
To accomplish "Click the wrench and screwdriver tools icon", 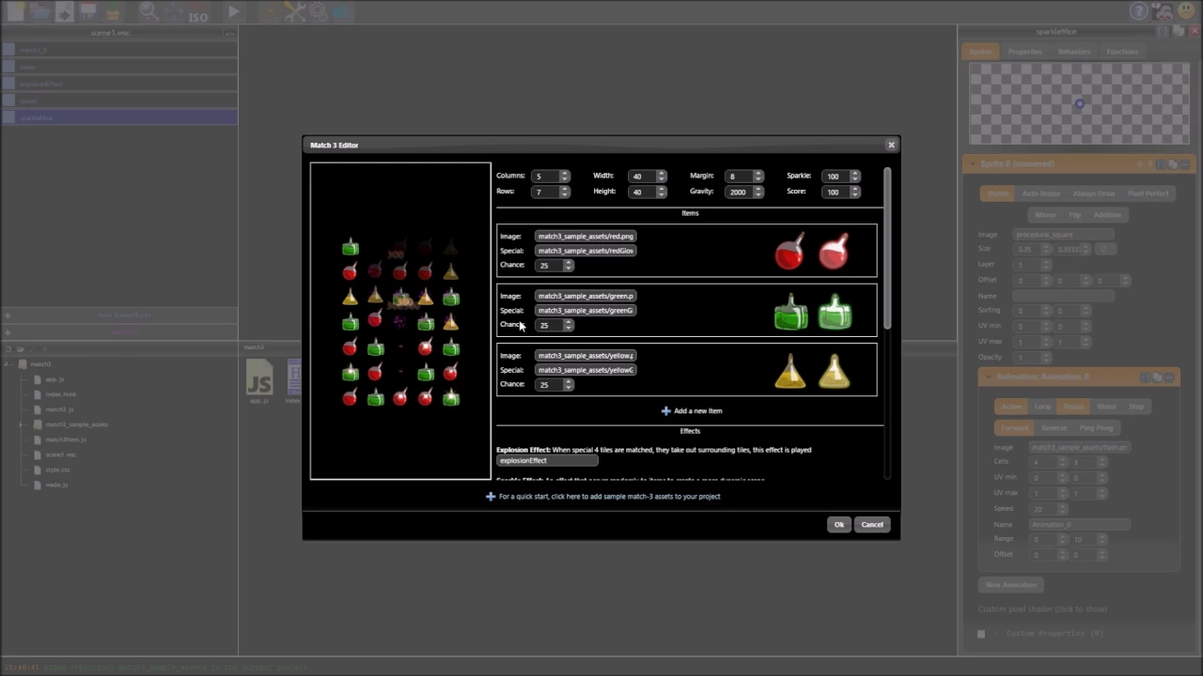I will [295, 12].
